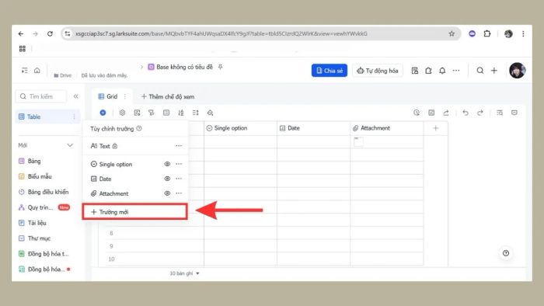544x306 pixels.
Task: Click the Tìm kiếm search field
Action: tap(41, 96)
